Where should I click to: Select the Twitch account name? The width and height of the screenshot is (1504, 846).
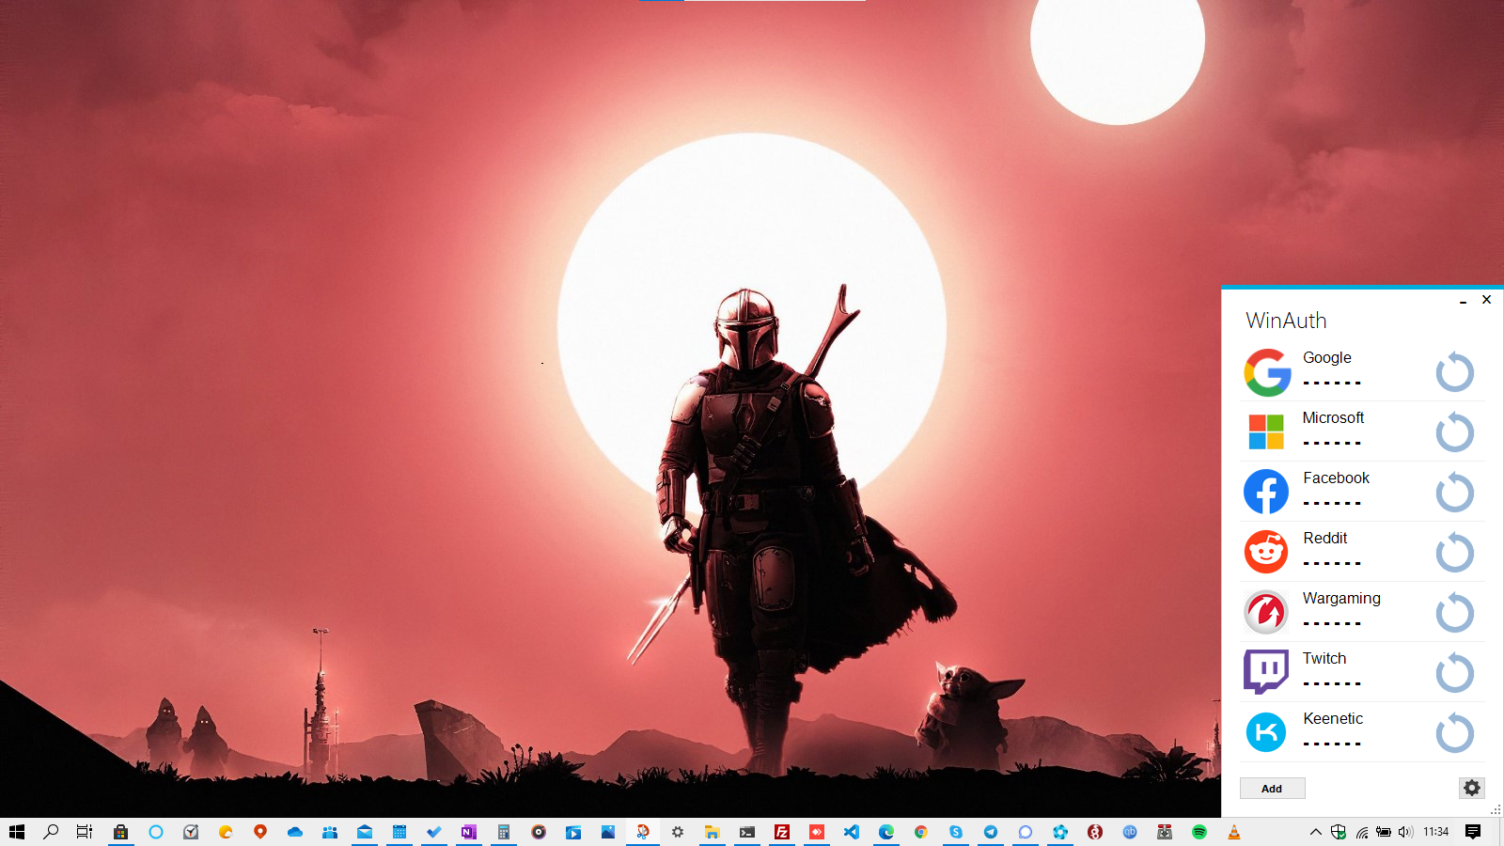[1324, 658]
